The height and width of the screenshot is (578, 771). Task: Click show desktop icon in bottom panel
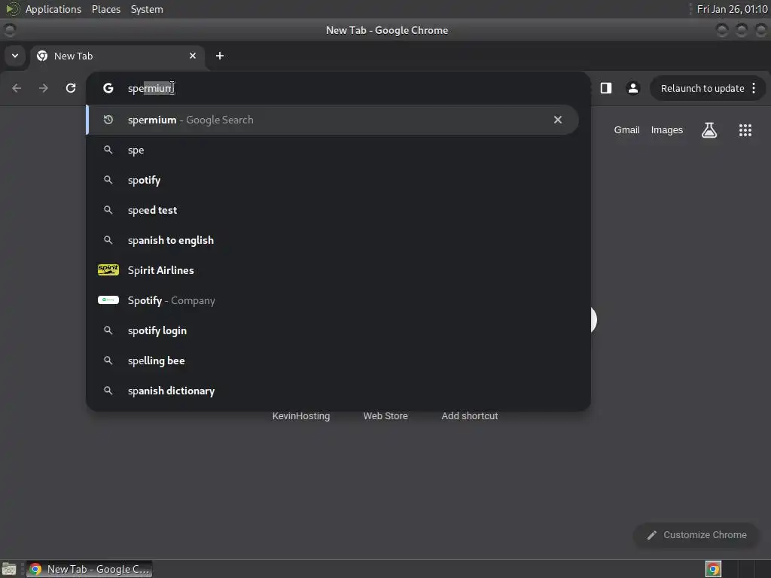9,569
